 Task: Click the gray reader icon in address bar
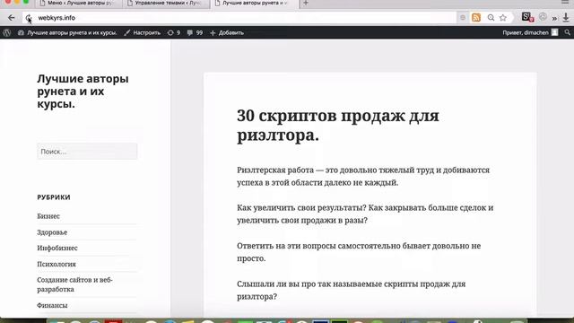(x=463, y=18)
